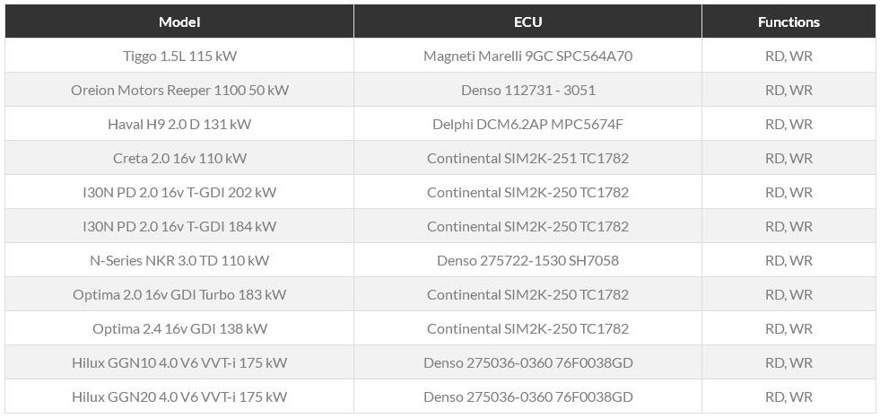The height and width of the screenshot is (418, 880).
Task: Click Haval H9 2.0 D 131 kW
Action: coord(179,124)
